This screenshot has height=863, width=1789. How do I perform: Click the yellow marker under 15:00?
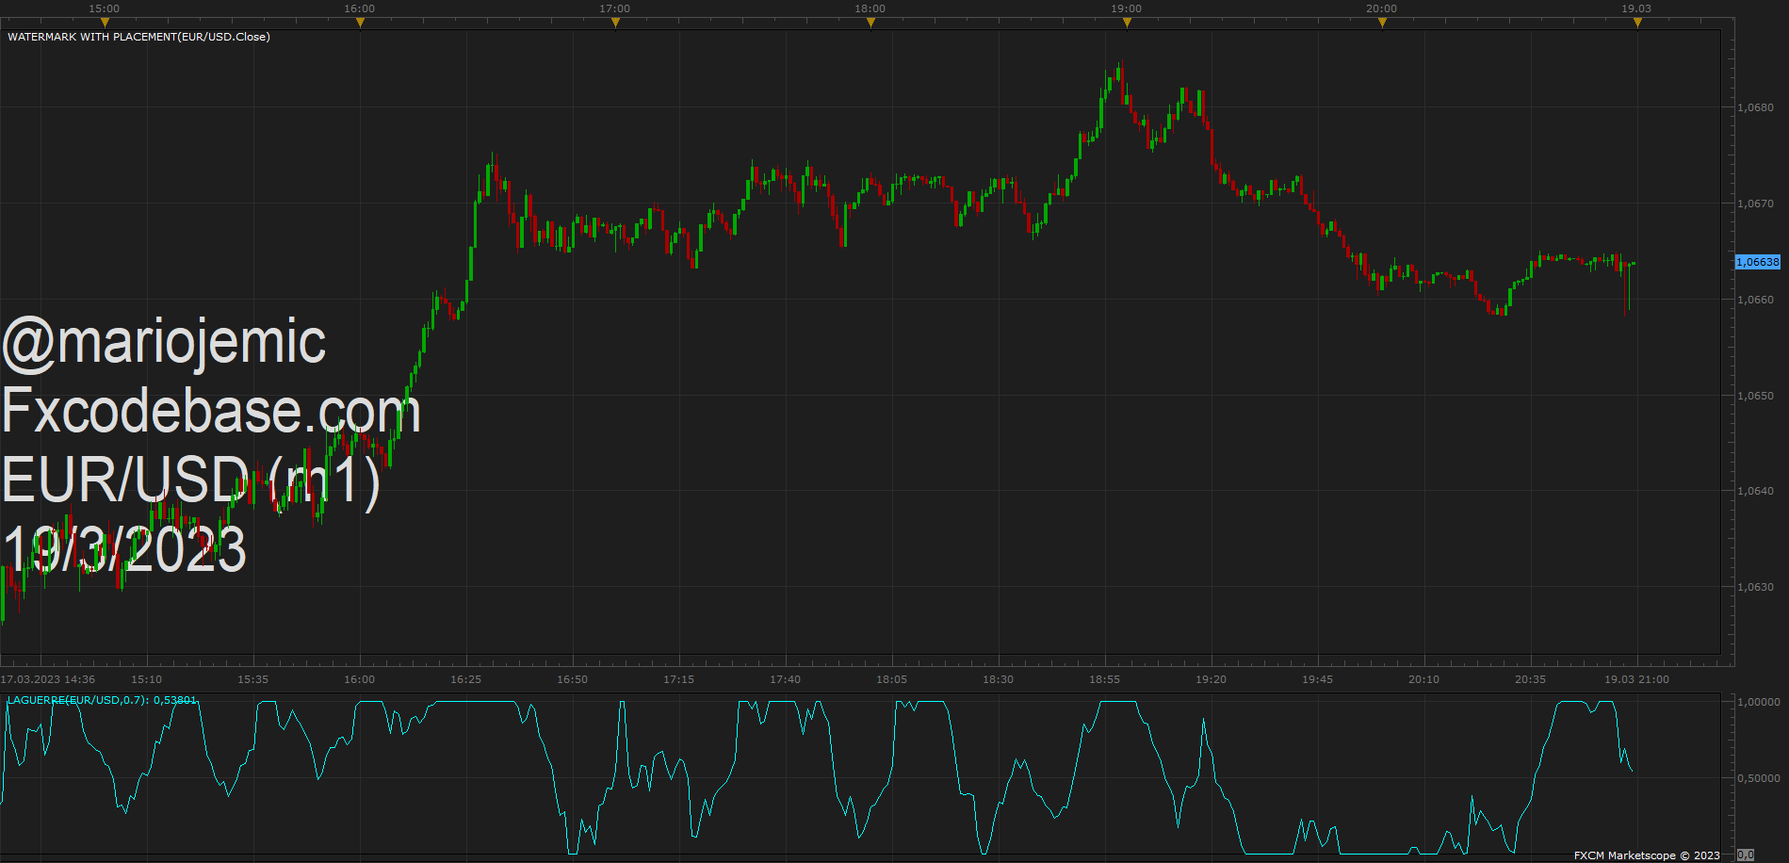click(x=105, y=24)
